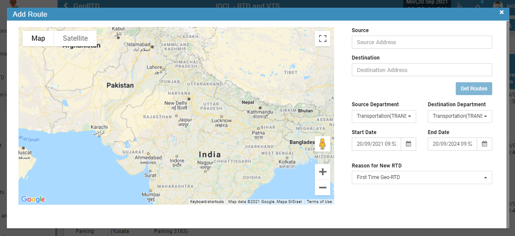Screen dimensions: 515x236
Task: Open the Start Date calendar picker
Action: pos(408,144)
